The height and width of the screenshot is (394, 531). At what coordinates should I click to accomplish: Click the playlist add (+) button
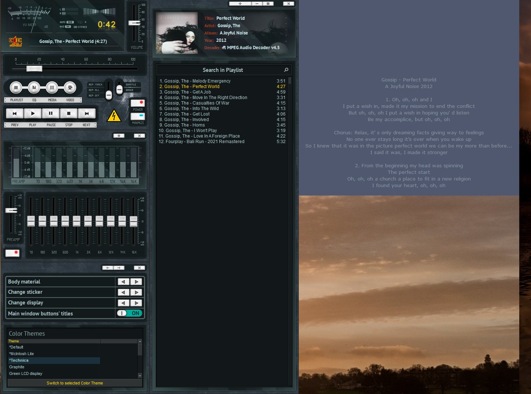coord(240,4)
